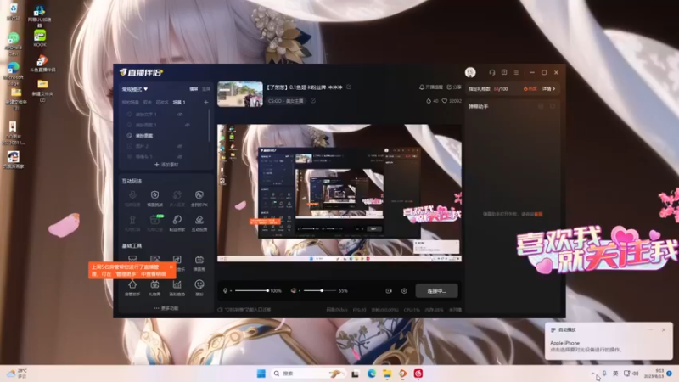Click the Windows Start button
The image size is (679, 382).
261,374
